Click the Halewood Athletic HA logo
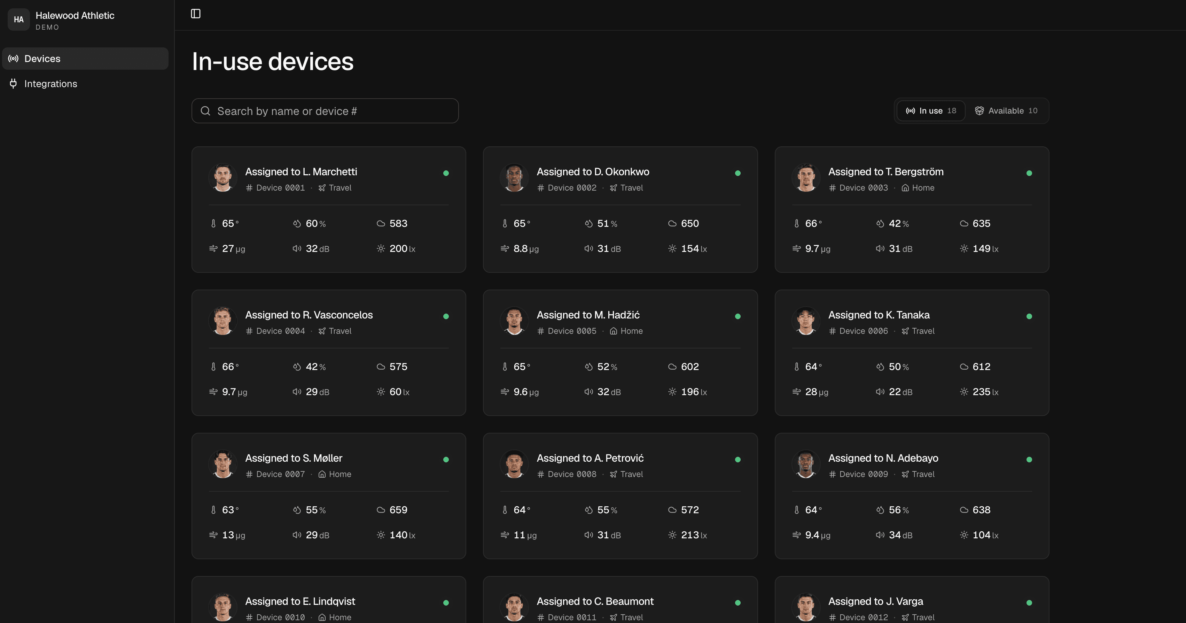This screenshot has height=623, width=1186. 19,20
